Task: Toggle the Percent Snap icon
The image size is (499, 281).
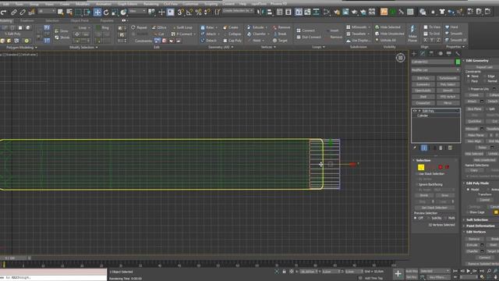Action: pos(198,12)
